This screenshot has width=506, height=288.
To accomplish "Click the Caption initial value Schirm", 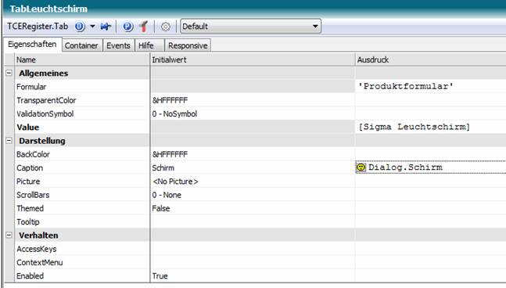I will pos(163,168).
